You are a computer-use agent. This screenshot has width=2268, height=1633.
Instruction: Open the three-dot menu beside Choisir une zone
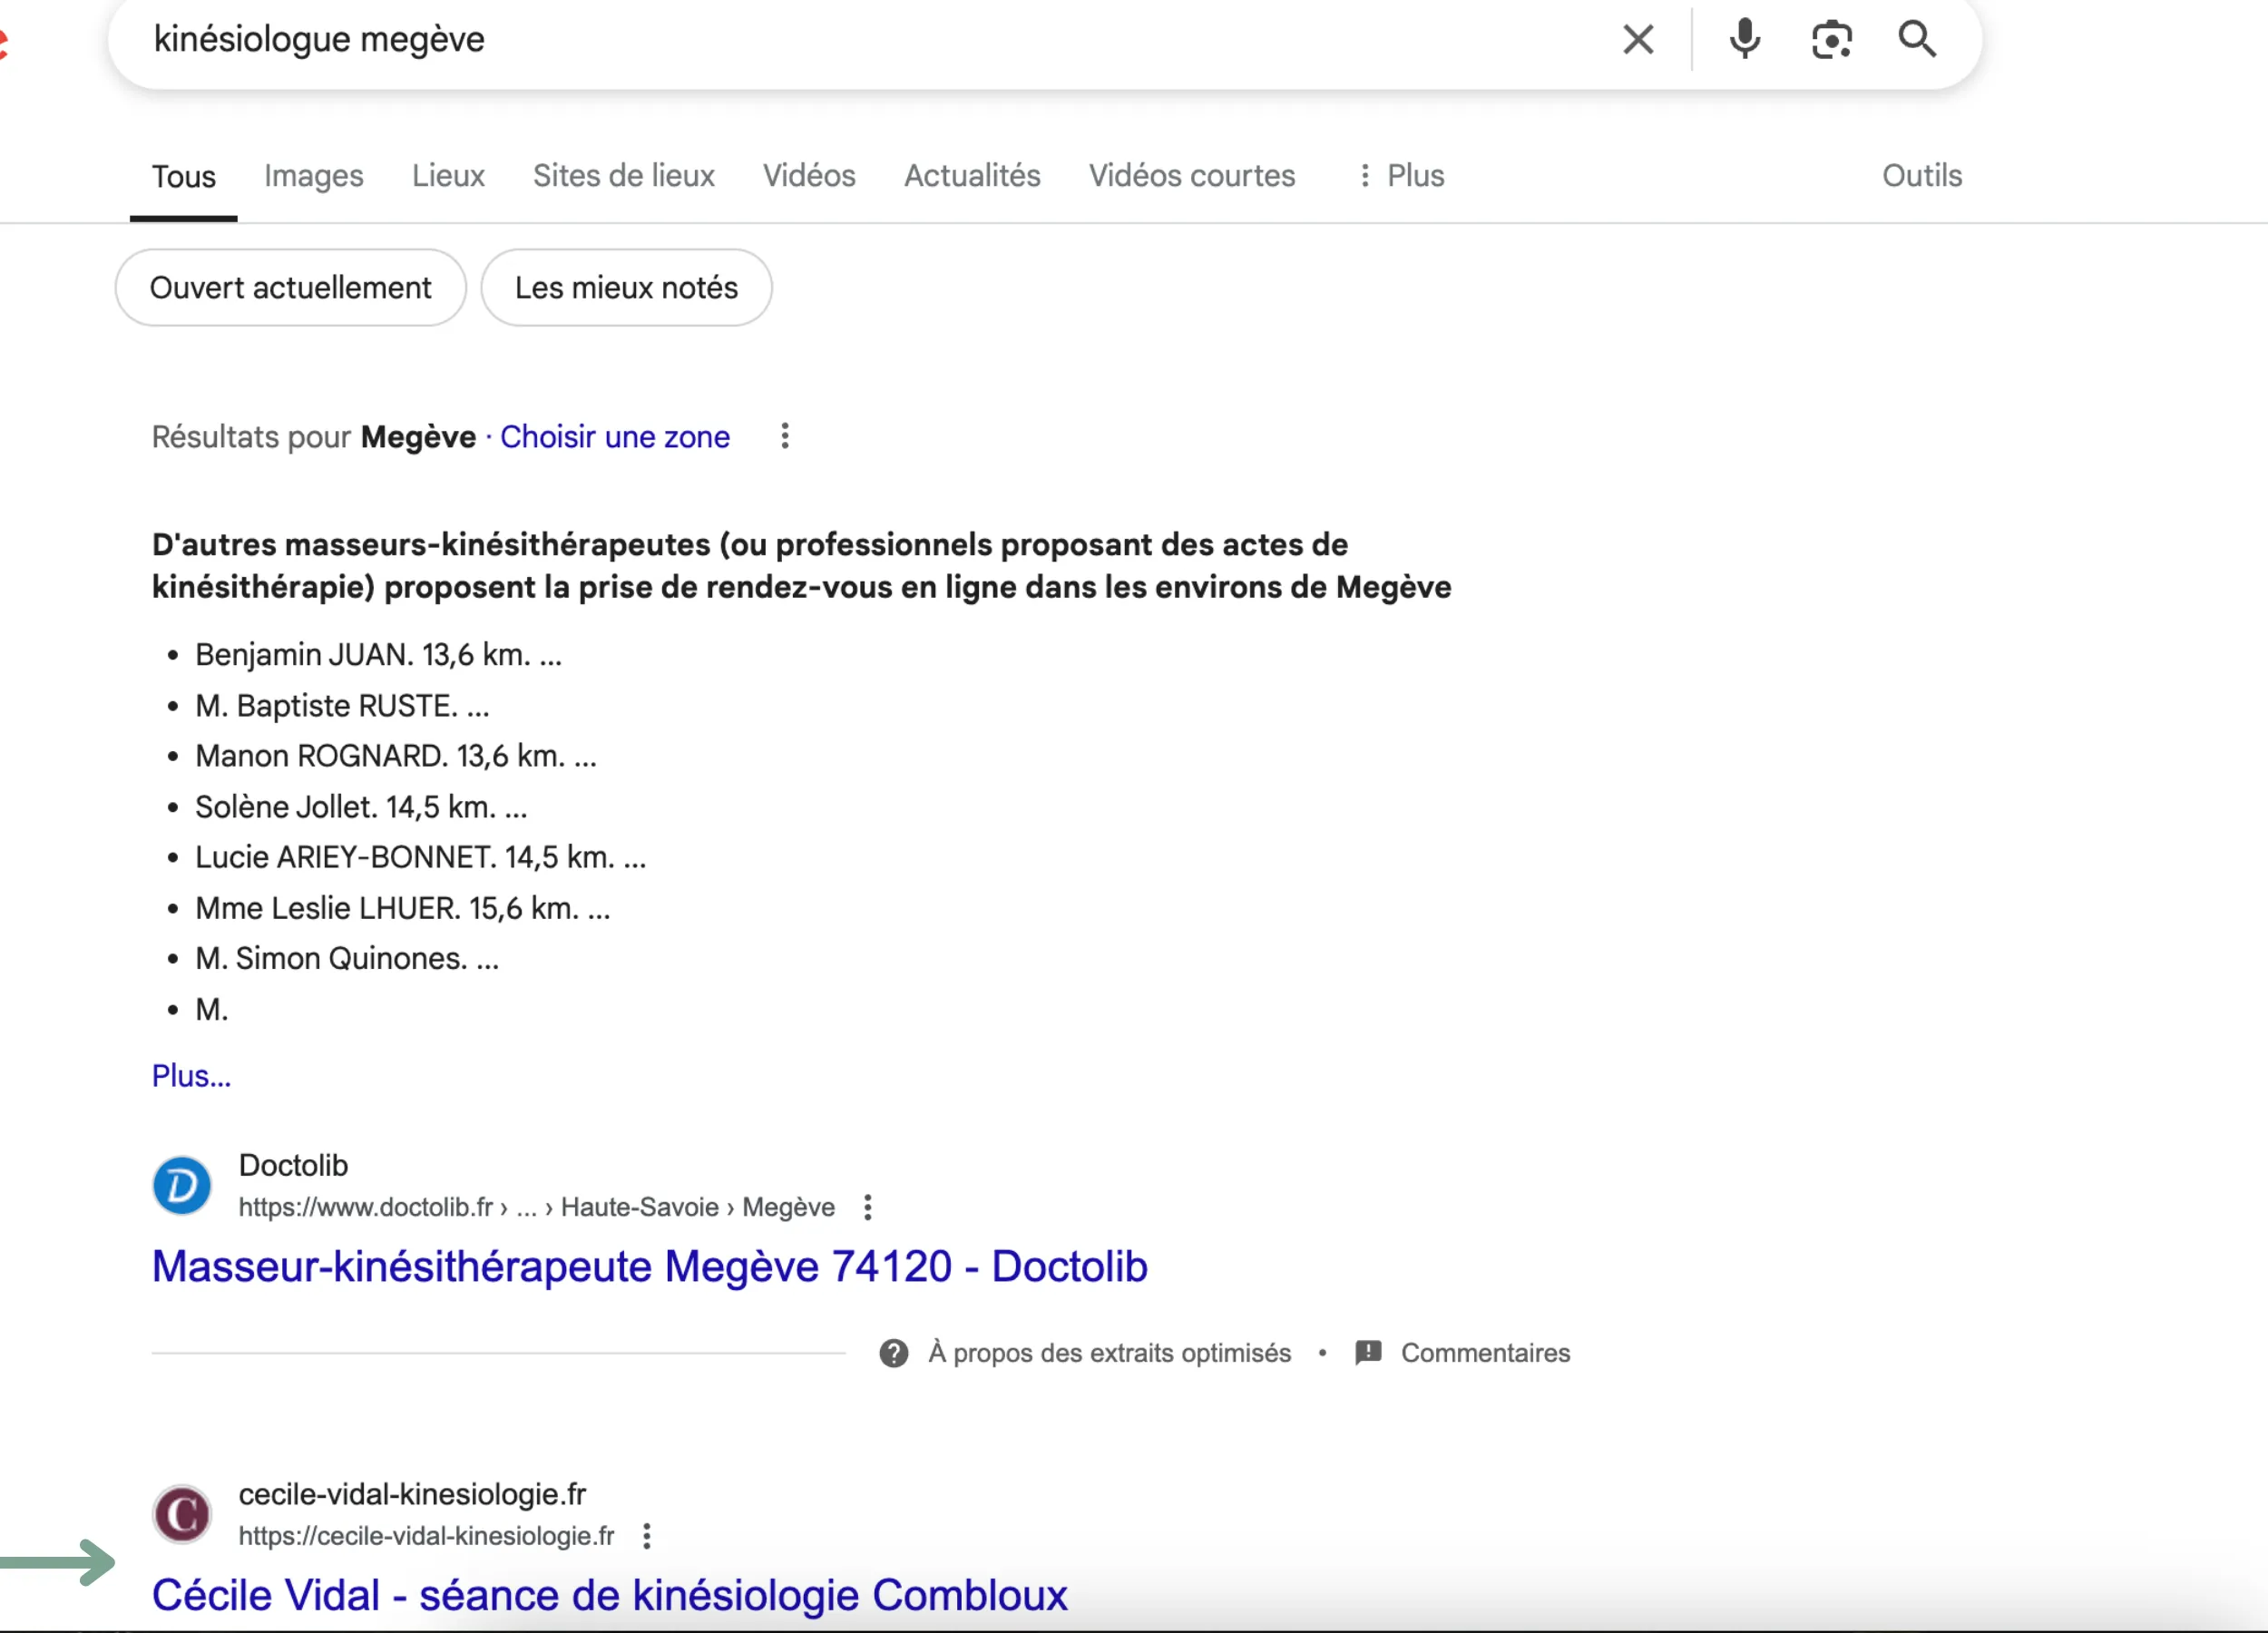click(x=785, y=437)
